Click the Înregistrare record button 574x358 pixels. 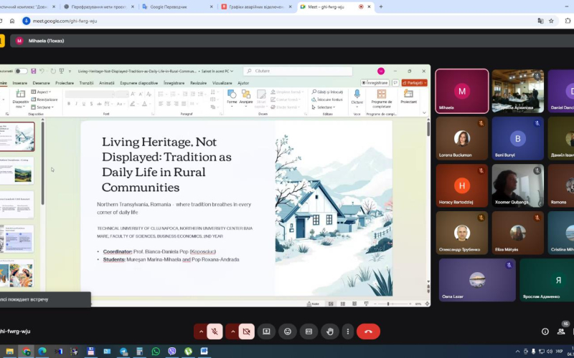pos(376,82)
